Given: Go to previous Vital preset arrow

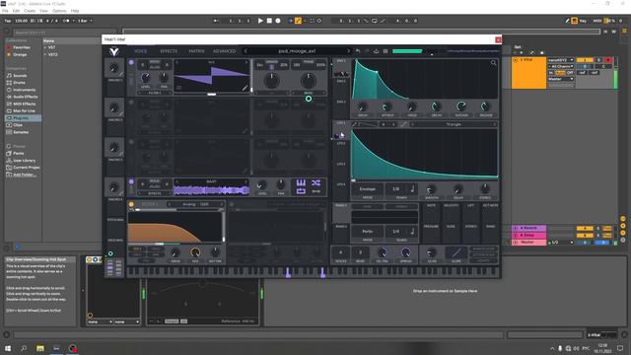Looking at the screenshot, I should [x=245, y=51].
